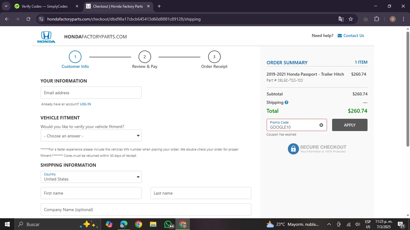The width and height of the screenshot is (410, 230).
Task: Focus the Company Name (optional) field
Action: coord(146,210)
